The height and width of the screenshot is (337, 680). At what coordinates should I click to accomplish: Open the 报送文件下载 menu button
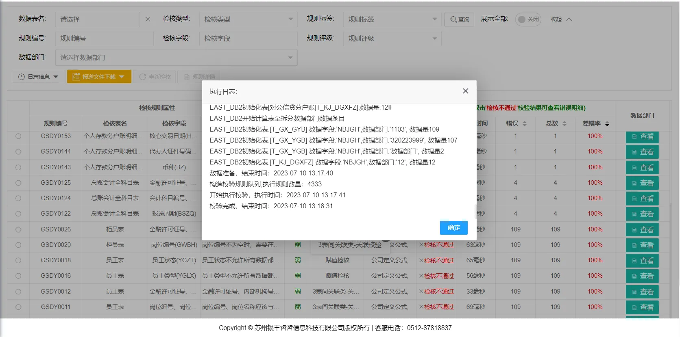point(99,77)
